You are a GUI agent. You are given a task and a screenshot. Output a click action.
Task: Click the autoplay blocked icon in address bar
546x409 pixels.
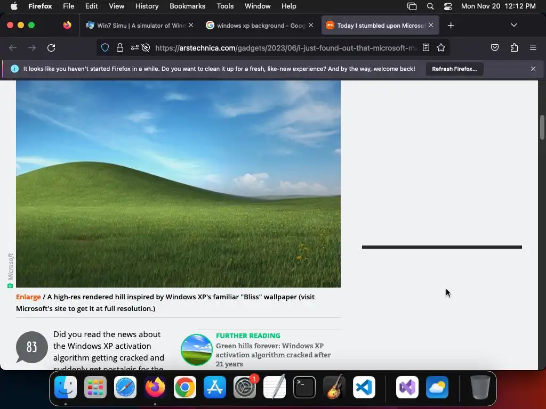[x=146, y=47]
